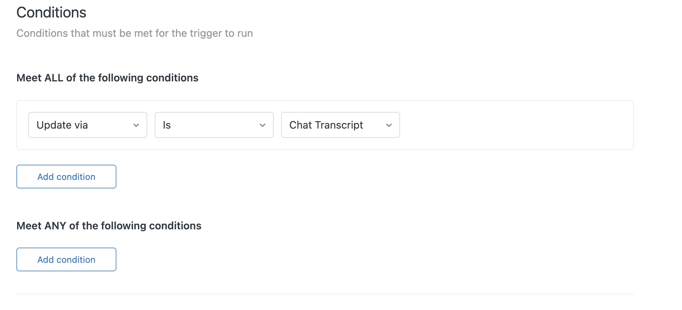Click the "Meet ANY of the following conditions" heading
The height and width of the screenshot is (310, 682).
pyautogui.click(x=109, y=226)
